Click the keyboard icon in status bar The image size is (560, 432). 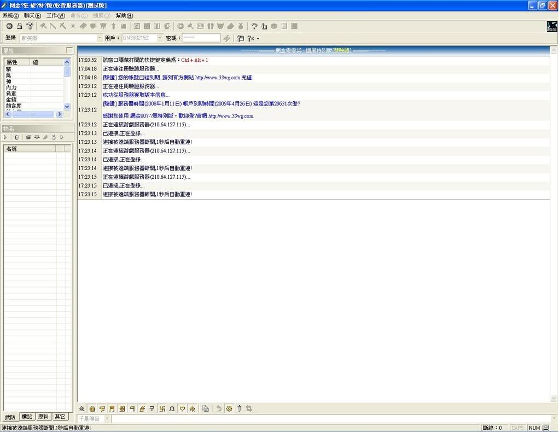click(546, 428)
